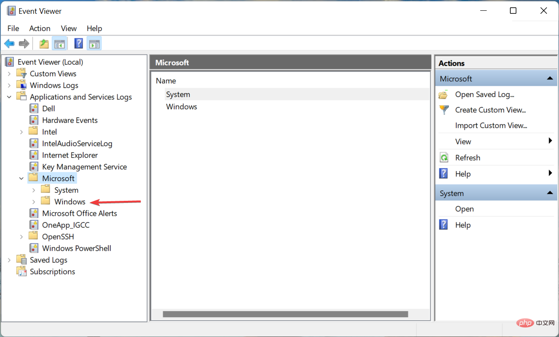This screenshot has width=559, height=337.
Task: Expand the Intel folder node
Action: 22,132
